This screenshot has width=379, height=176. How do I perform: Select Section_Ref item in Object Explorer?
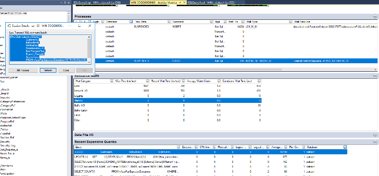coord(7,137)
